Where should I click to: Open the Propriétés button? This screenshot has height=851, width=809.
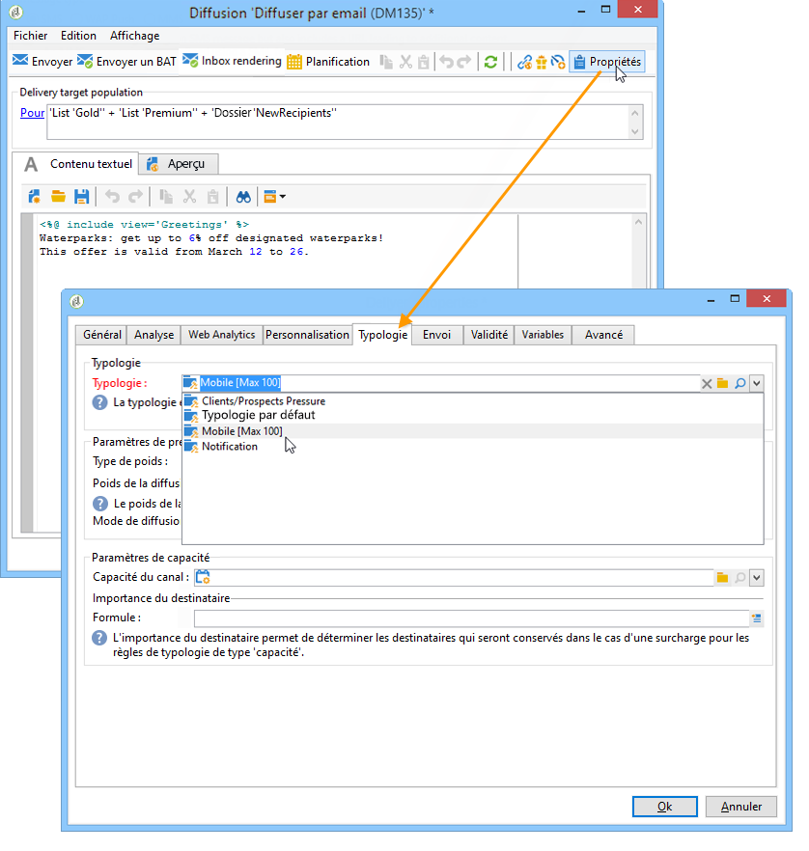[x=607, y=62]
